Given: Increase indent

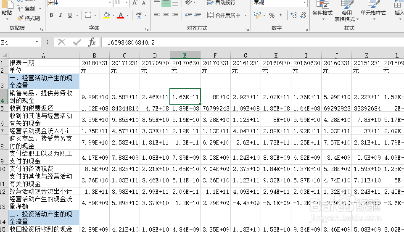Looking at the screenshot, I should point(198,15).
